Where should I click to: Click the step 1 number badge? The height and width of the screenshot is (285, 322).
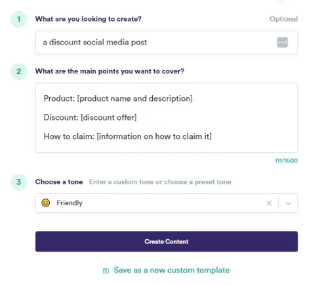click(x=19, y=19)
